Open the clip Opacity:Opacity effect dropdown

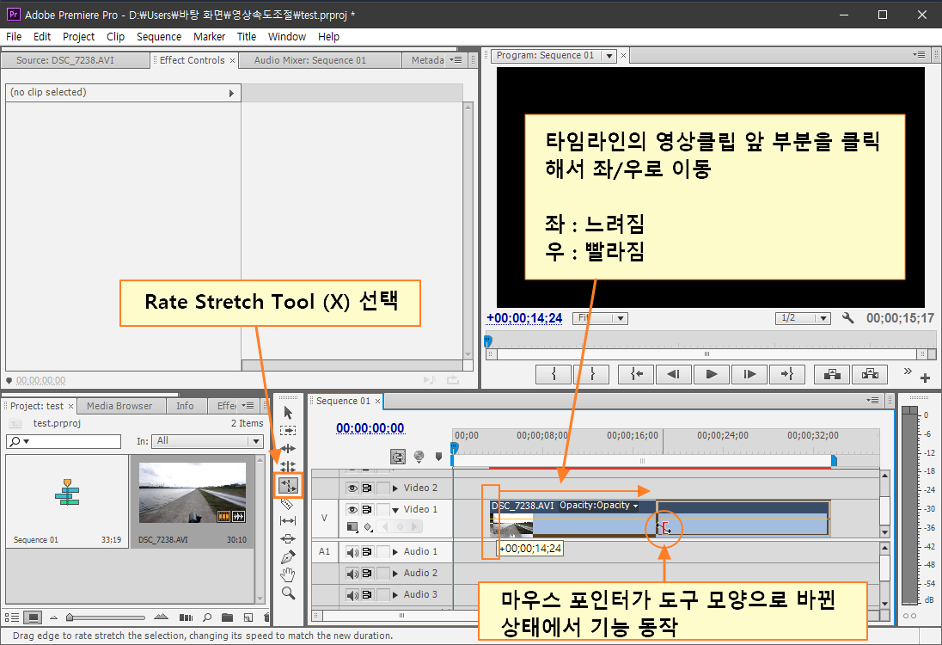pyautogui.click(x=636, y=507)
